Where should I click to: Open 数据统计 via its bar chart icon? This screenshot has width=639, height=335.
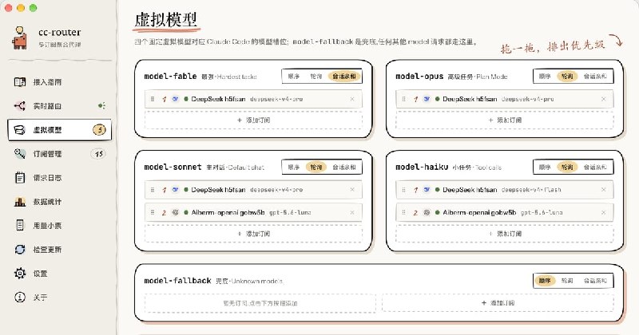[20, 202]
